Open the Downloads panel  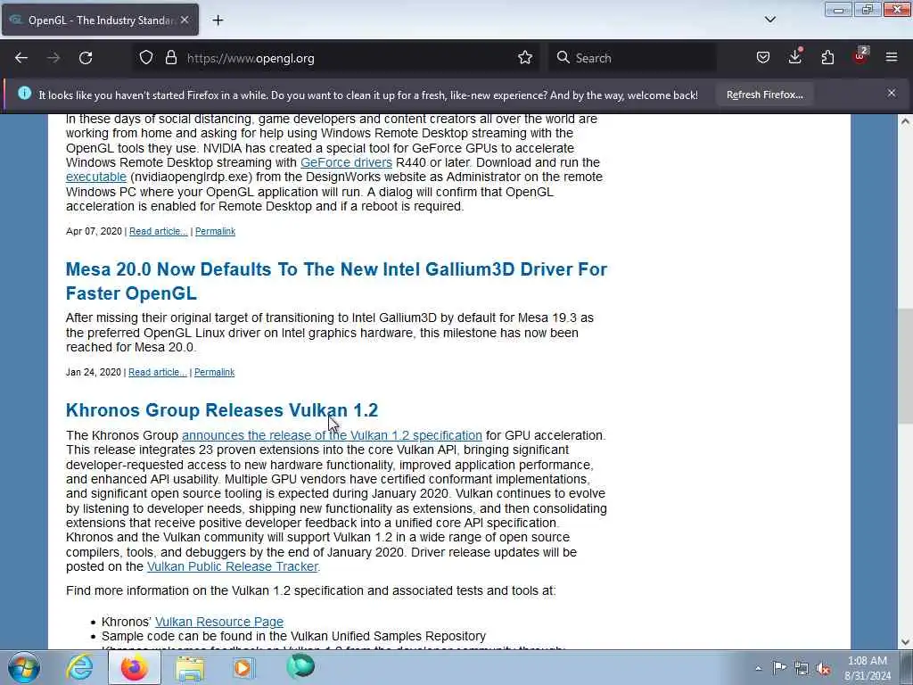click(795, 56)
